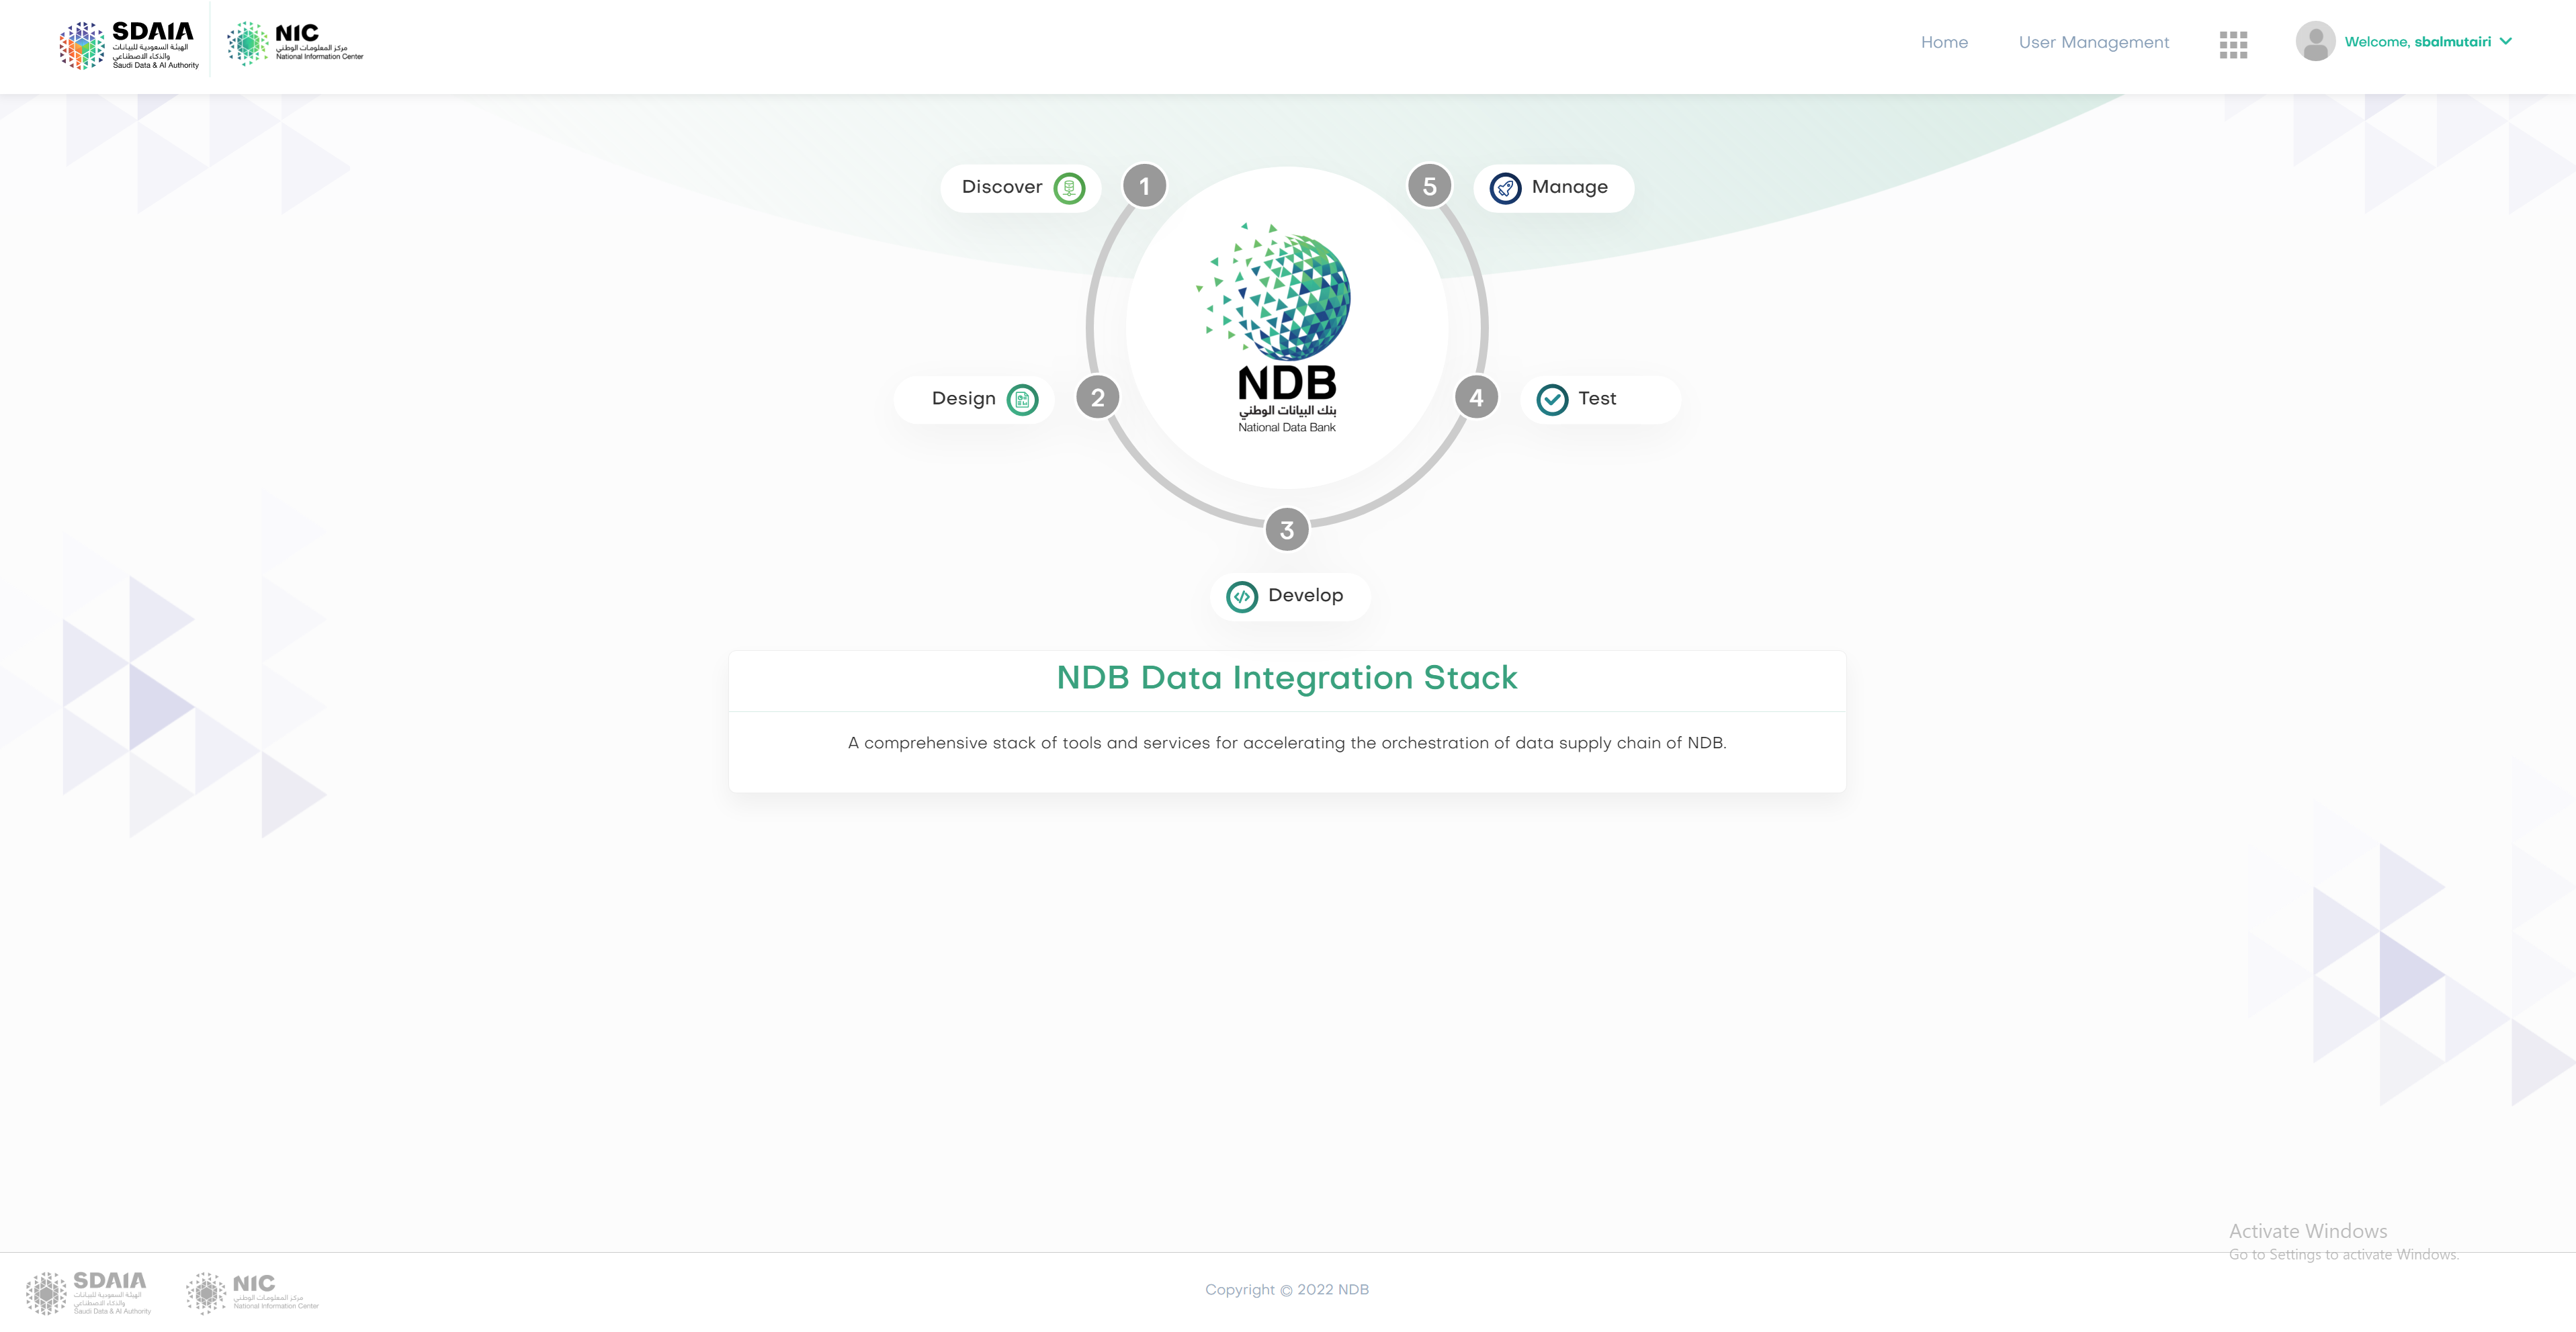Screen dimensions: 2576x1332
Task: Click the Copyright © 2022 NDB text
Action: point(1287,1290)
